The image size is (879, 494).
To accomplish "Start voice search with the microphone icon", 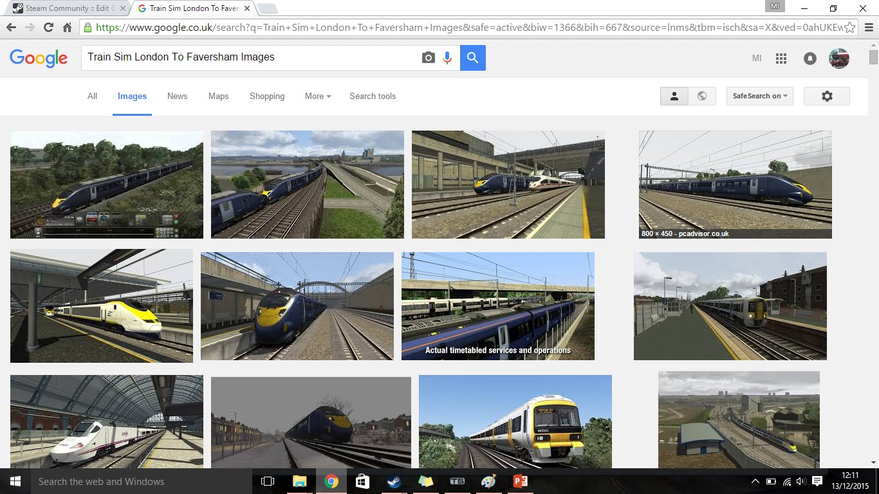I will click(447, 58).
